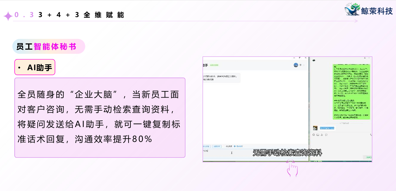Screen dimensions: 396x191
Task: Click the emoji icon in WeChat toolbar
Action: pyautogui.click(x=314, y=135)
